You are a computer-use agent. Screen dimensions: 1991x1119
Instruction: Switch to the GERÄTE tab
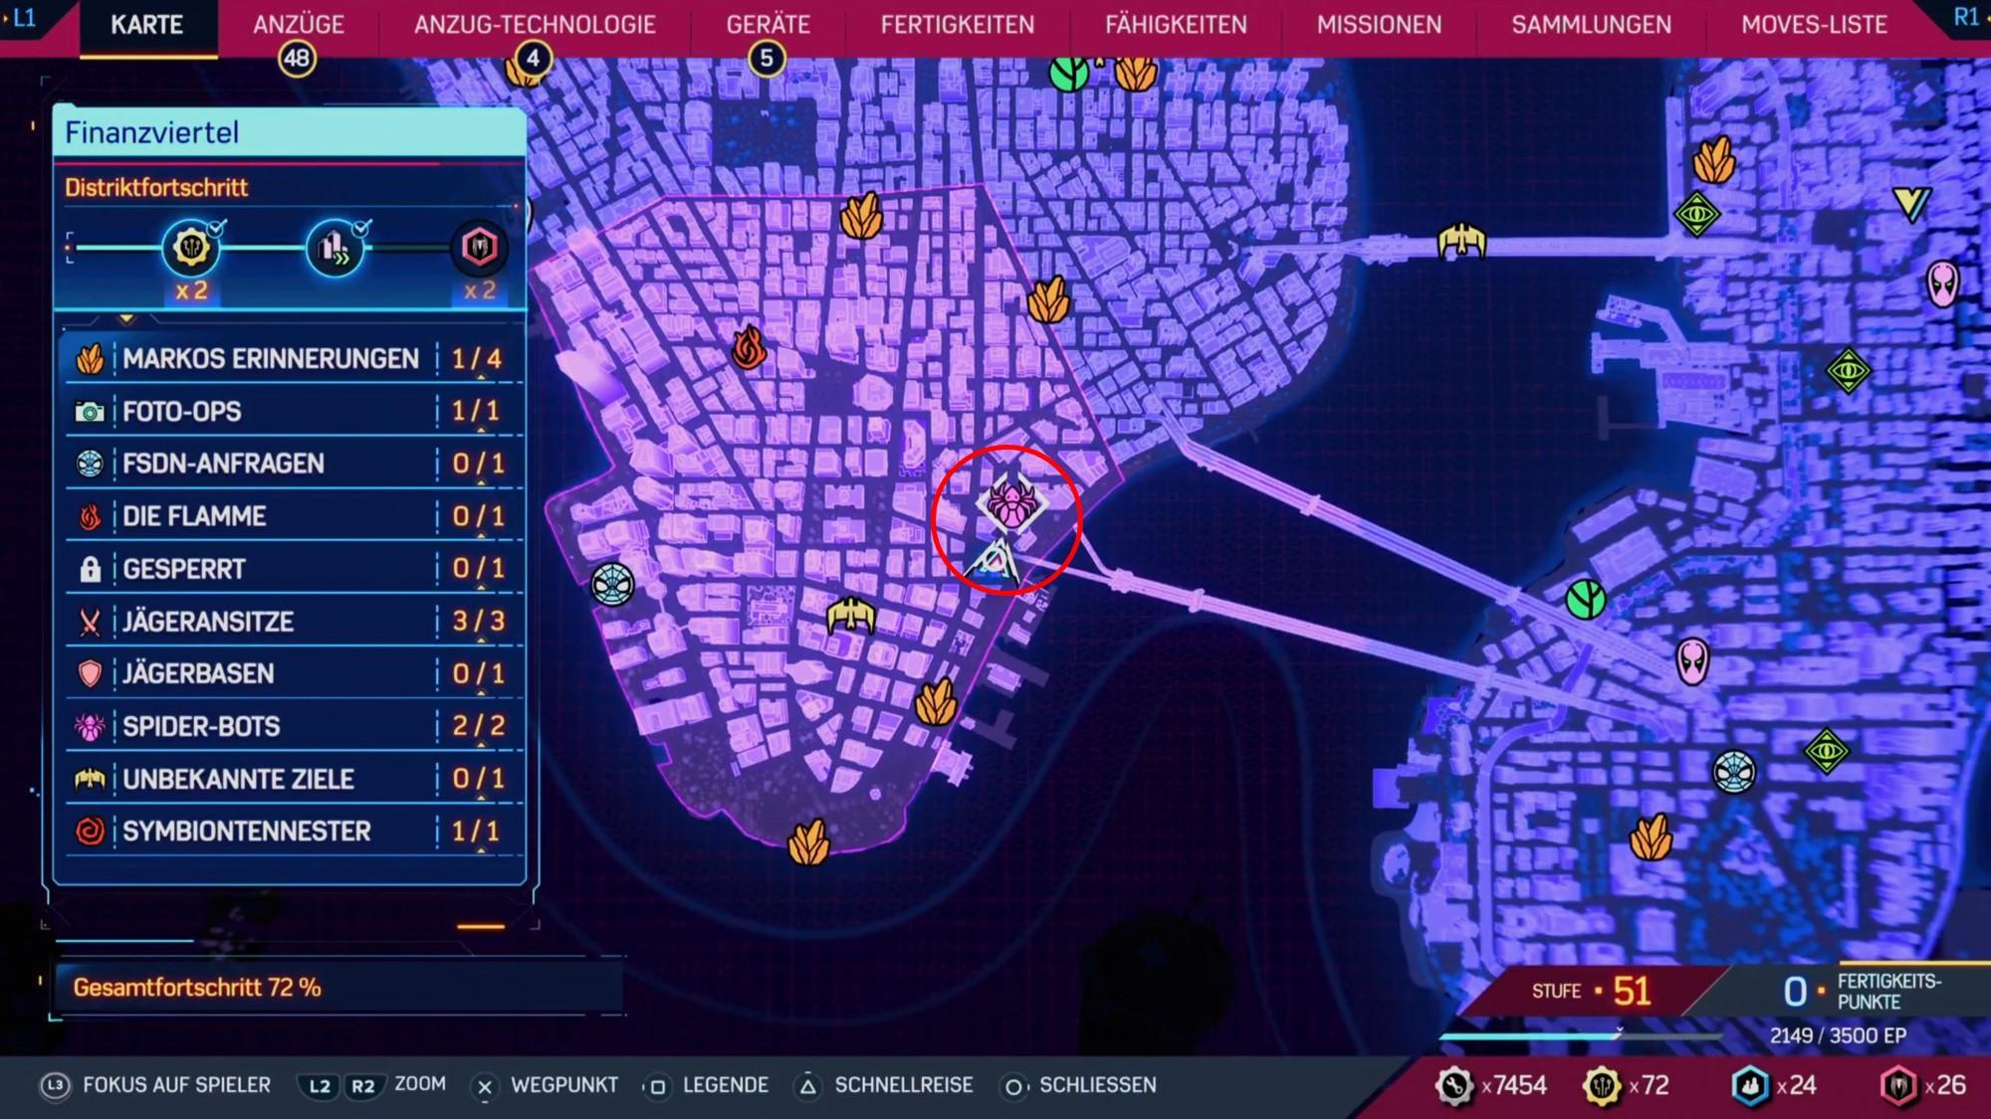tap(768, 25)
